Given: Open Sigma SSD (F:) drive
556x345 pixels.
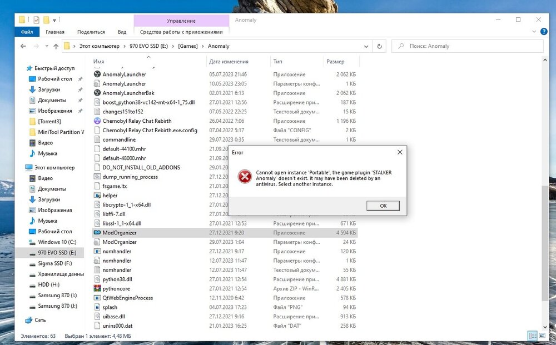Looking at the screenshot, I should click(54, 263).
